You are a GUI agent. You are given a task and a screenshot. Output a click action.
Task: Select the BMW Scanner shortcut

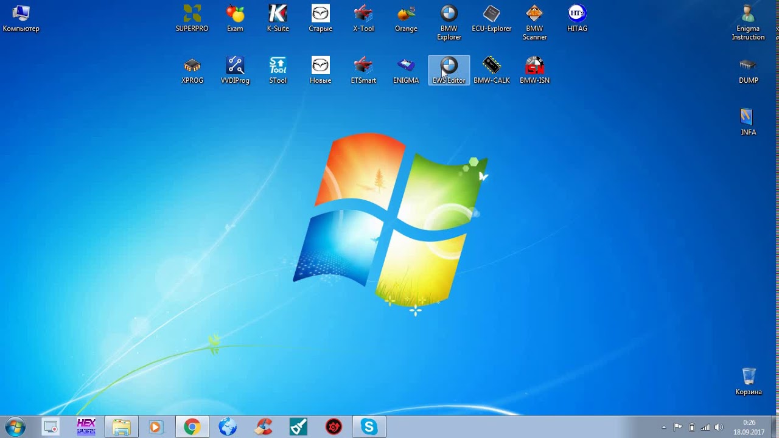pyautogui.click(x=534, y=23)
